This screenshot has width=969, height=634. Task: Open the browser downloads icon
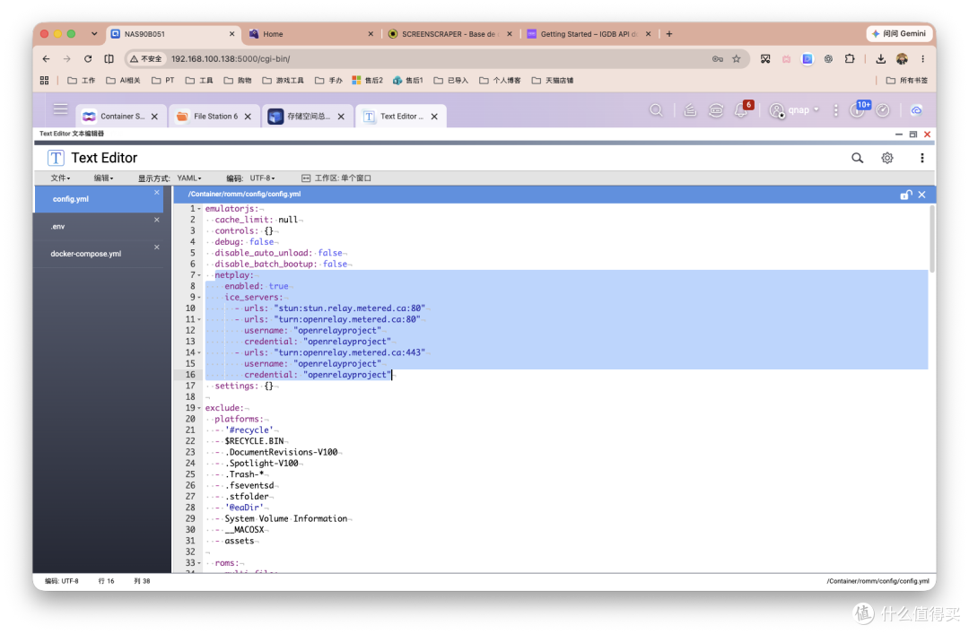pyautogui.click(x=881, y=58)
